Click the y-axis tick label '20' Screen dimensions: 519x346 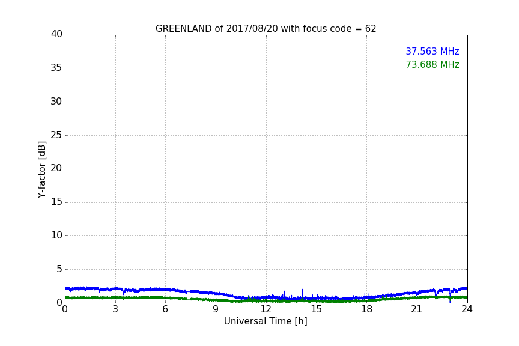(x=56, y=168)
